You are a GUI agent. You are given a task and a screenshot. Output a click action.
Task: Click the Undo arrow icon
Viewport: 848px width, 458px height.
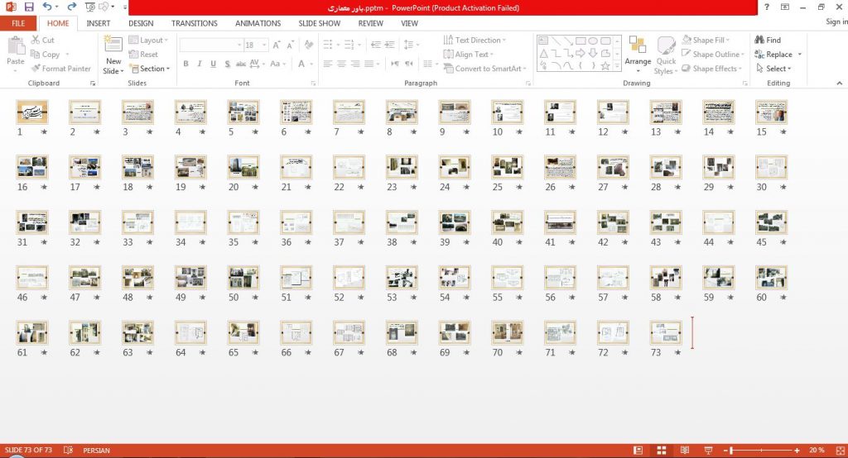point(47,7)
